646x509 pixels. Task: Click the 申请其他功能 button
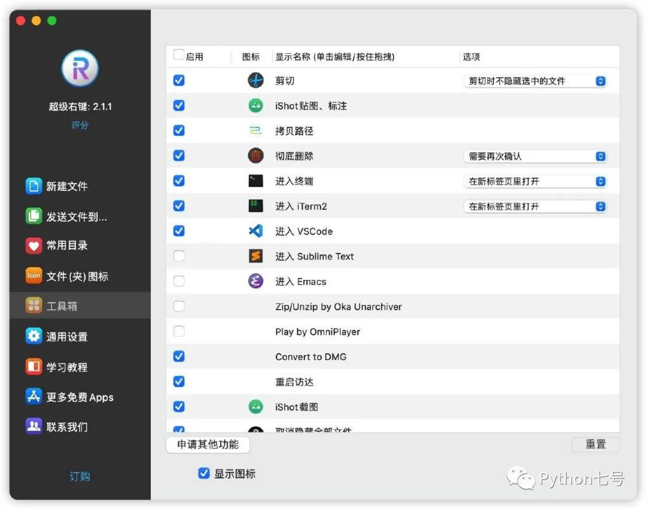[208, 445]
